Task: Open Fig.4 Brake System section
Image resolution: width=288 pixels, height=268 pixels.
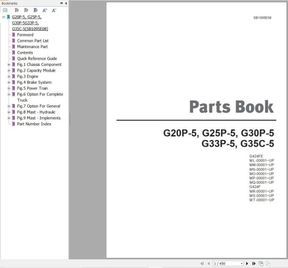Action: pyautogui.click(x=35, y=82)
